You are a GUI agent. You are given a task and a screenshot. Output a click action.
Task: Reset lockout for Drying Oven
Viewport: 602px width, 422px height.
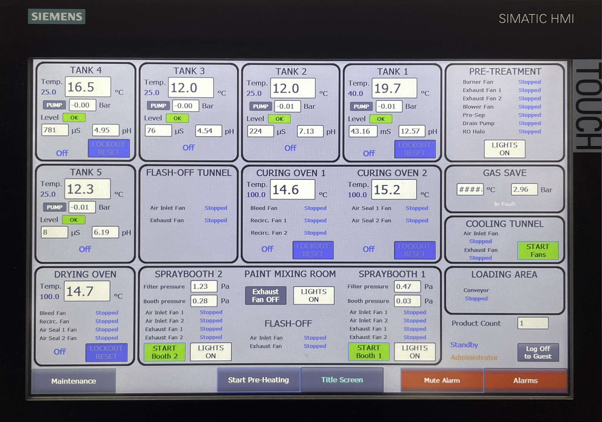[106, 352]
